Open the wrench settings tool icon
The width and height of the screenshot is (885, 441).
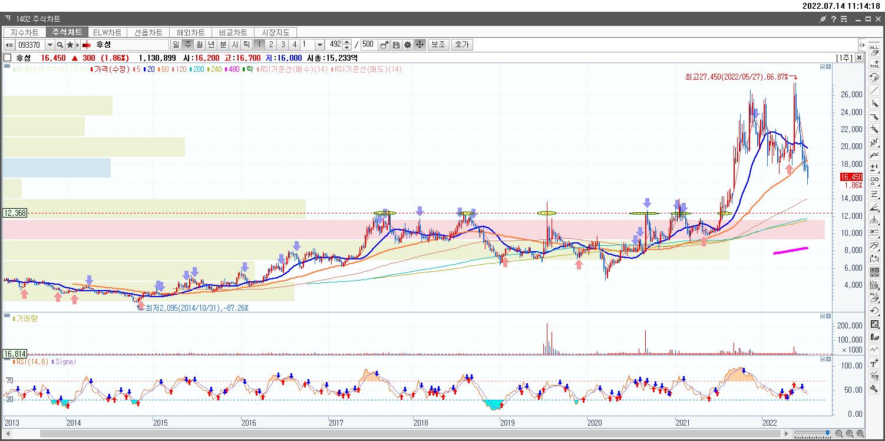[874, 388]
